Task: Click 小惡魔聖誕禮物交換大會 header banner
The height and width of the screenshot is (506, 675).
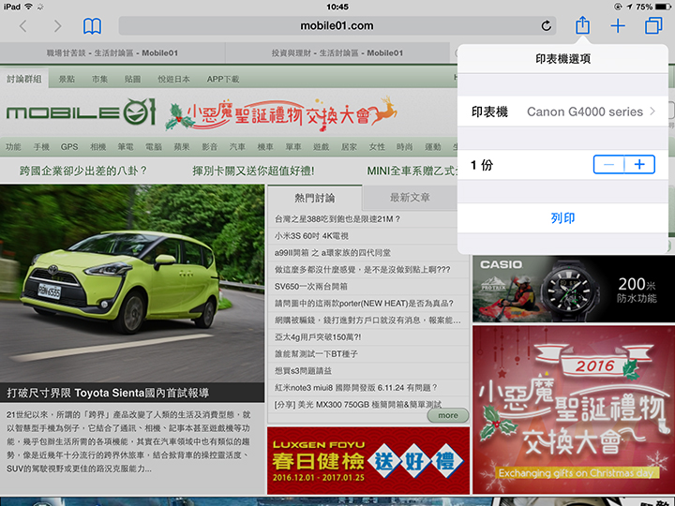Action: 280,114
